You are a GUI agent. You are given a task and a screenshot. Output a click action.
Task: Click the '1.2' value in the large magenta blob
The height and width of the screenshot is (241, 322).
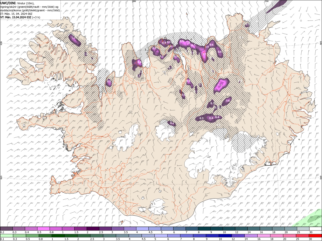click(220, 85)
